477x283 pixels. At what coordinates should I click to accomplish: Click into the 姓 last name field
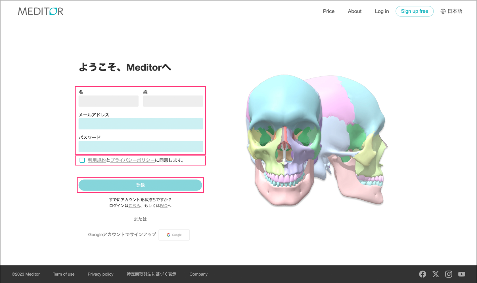coord(173,101)
